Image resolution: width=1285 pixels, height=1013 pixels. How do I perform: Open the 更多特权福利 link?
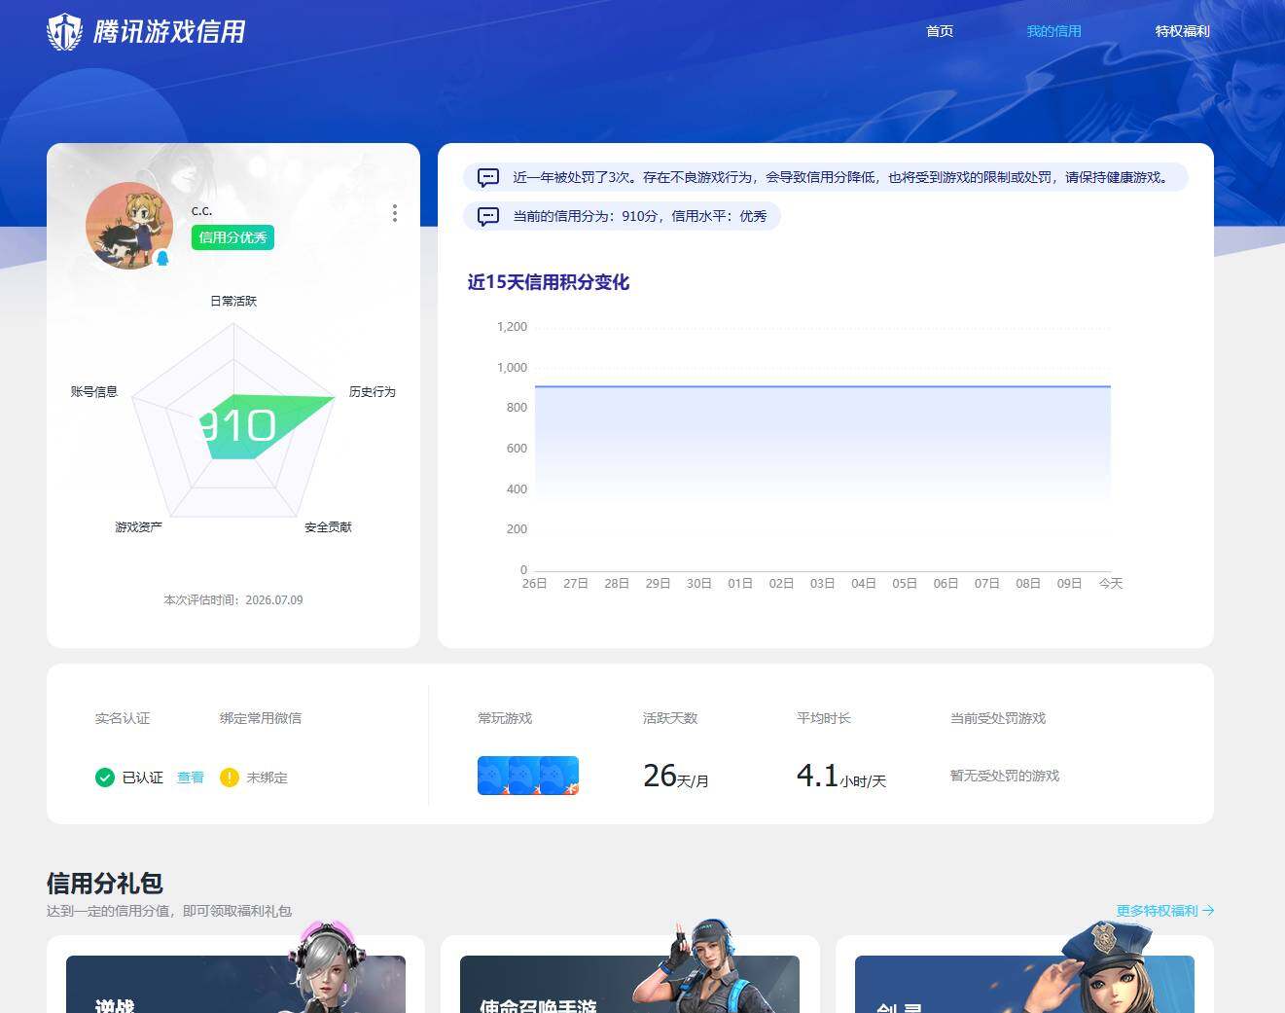[x=1164, y=911]
